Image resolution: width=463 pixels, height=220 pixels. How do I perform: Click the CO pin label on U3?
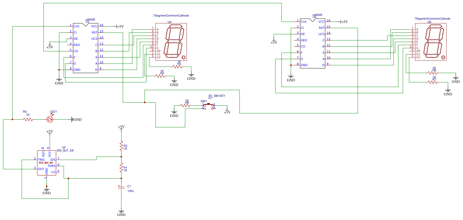click(x=76, y=51)
